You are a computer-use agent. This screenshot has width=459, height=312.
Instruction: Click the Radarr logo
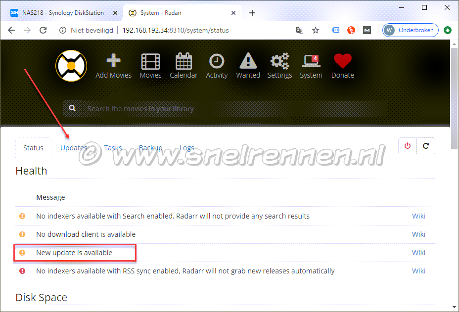click(x=71, y=66)
